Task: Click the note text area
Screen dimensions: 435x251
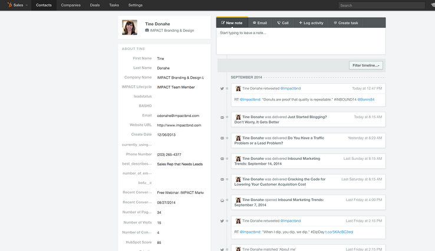Action: click(x=301, y=41)
